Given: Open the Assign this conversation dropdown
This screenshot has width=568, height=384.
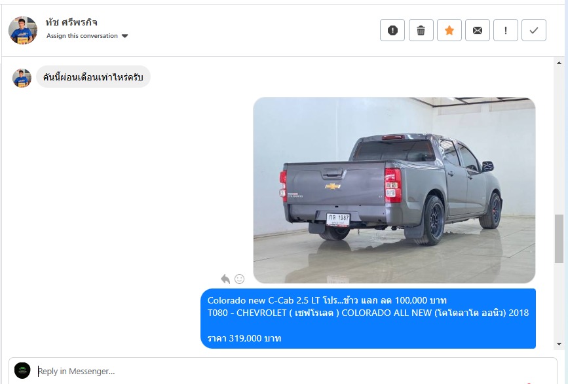Looking at the screenshot, I should point(87,36).
